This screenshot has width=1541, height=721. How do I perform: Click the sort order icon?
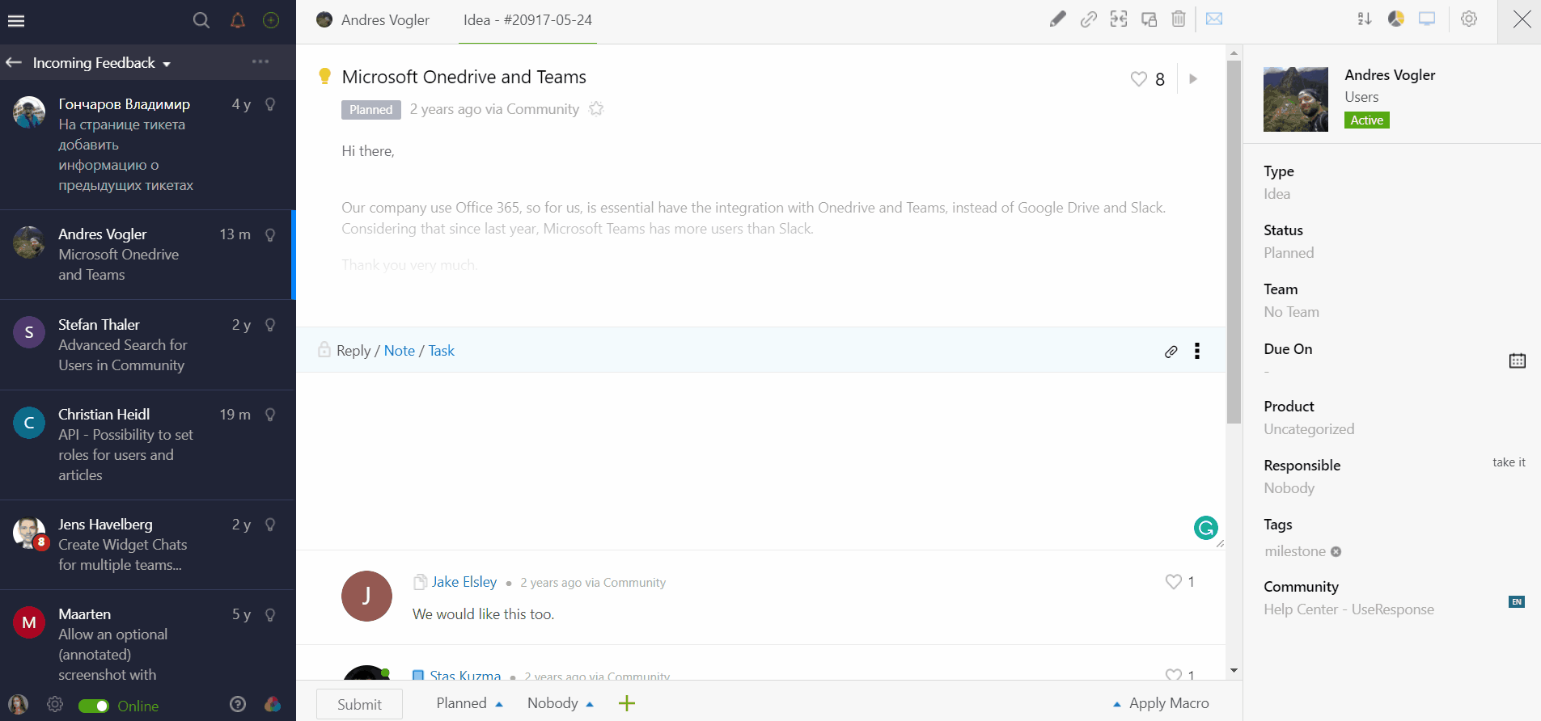(1364, 19)
